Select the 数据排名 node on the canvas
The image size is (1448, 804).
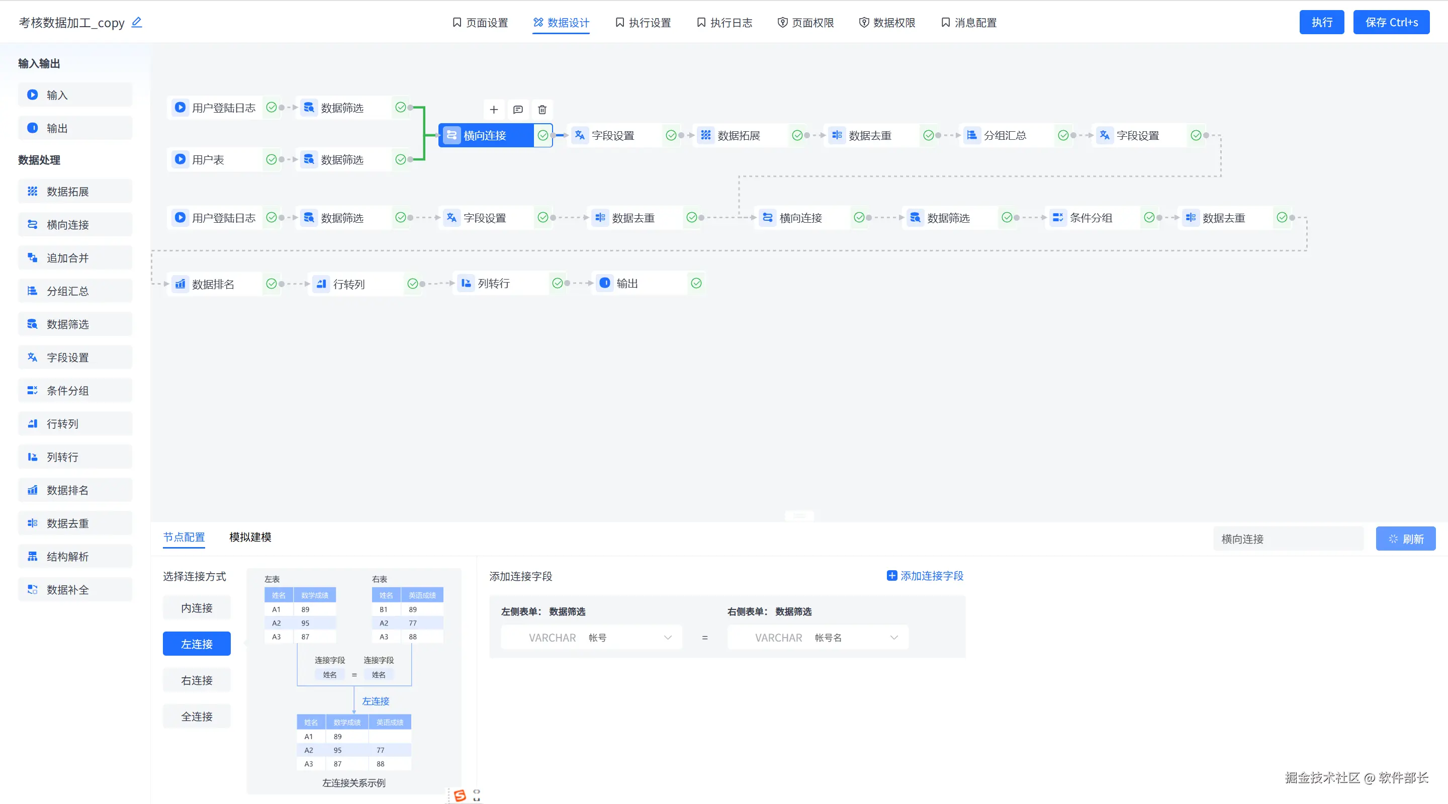tap(213, 284)
